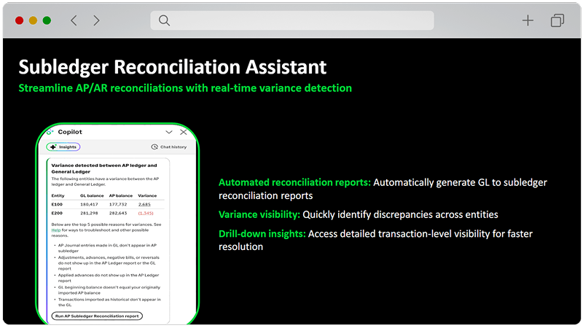
Task: Focus the browser address bar
Action: click(292, 20)
